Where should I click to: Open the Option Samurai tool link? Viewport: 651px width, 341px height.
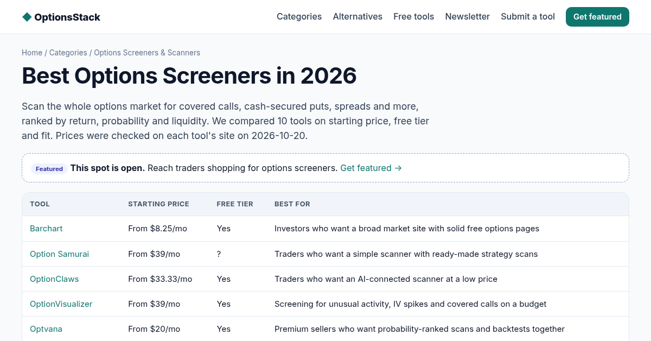click(x=59, y=254)
